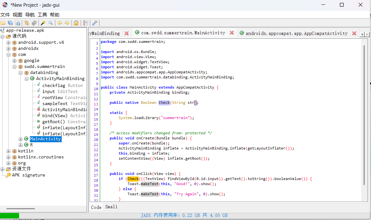Click the vertical scrollbar in code editor
The image size is (371, 220).
tap(364, 121)
